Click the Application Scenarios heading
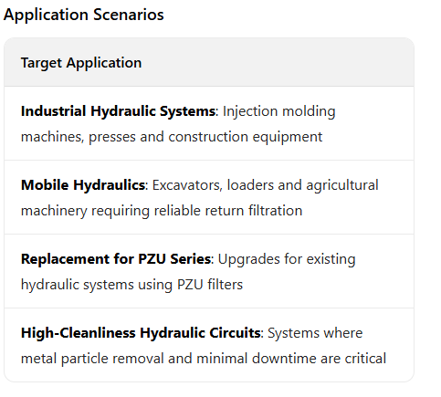The width and height of the screenshot is (441, 397). coord(83,15)
